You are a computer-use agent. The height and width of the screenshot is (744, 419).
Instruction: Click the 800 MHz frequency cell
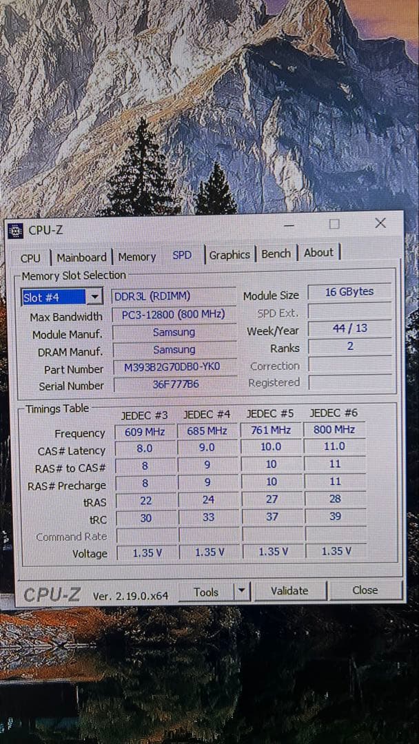click(334, 429)
